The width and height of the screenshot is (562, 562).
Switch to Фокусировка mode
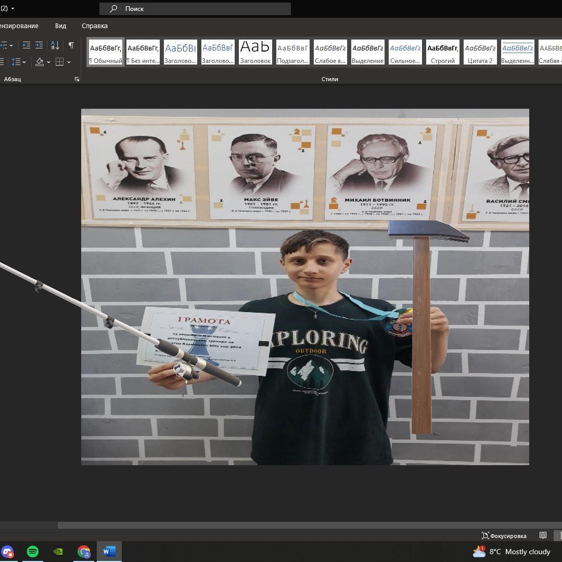[x=504, y=536]
